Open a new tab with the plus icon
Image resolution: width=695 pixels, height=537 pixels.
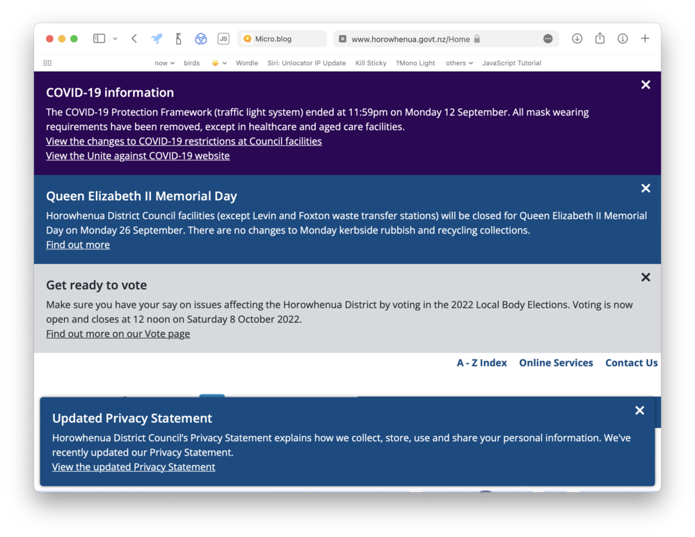tap(645, 38)
